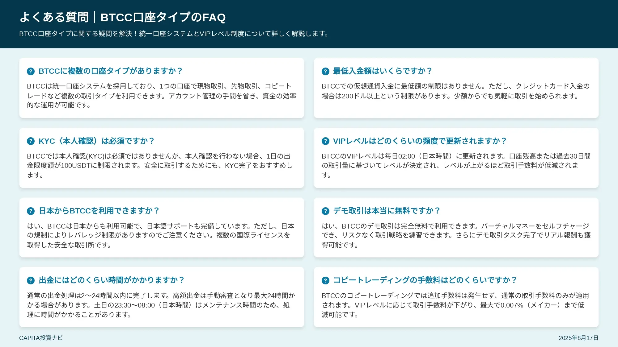
Task: Click the answer mentioning バーチャルマネーをセルフチャージ
Action: (x=456, y=235)
